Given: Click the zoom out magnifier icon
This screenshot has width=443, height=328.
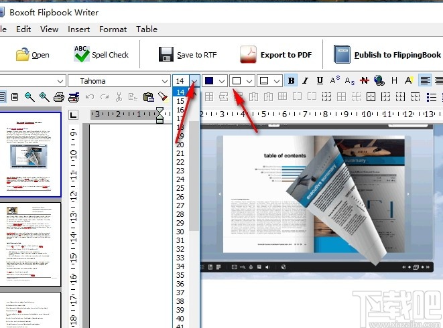Looking at the screenshot, I should (x=29, y=97).
